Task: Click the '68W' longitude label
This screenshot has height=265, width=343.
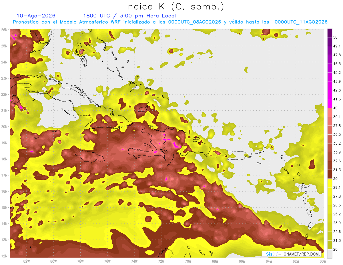Action: coord(215,261)
